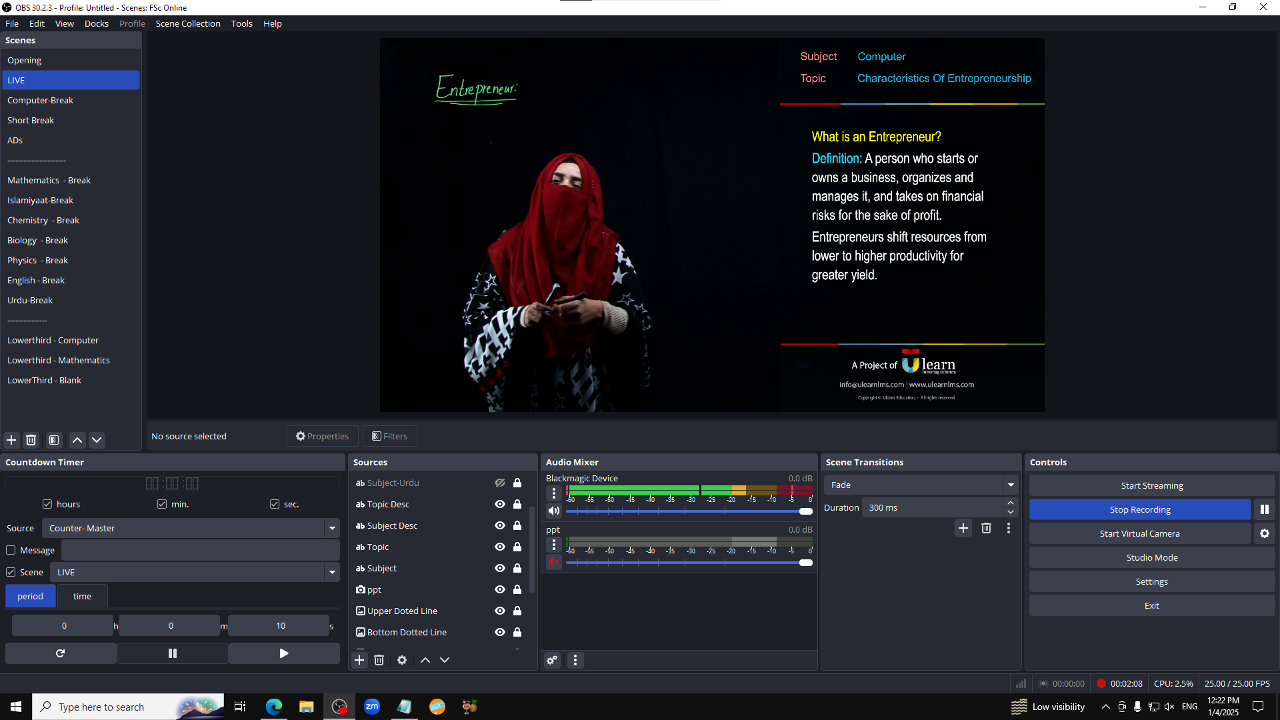Reset the countdown timer
Viewport: 1280px width, 720px height.
pyautogui.click(x=61, y=653)
